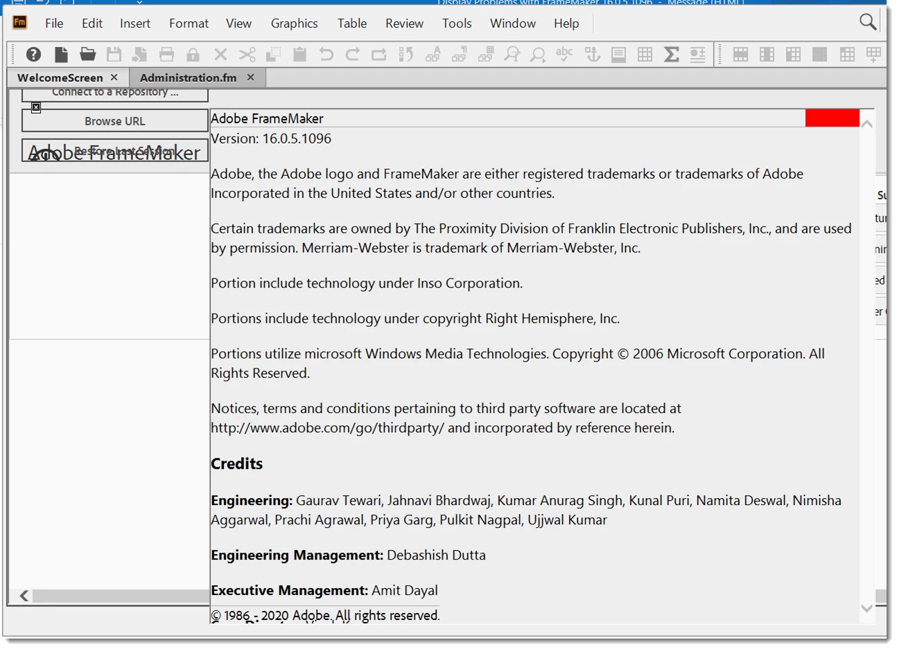
Task: Click the X delete icon in toolbar
Action: pyautogui.click(x=220, y=54)
